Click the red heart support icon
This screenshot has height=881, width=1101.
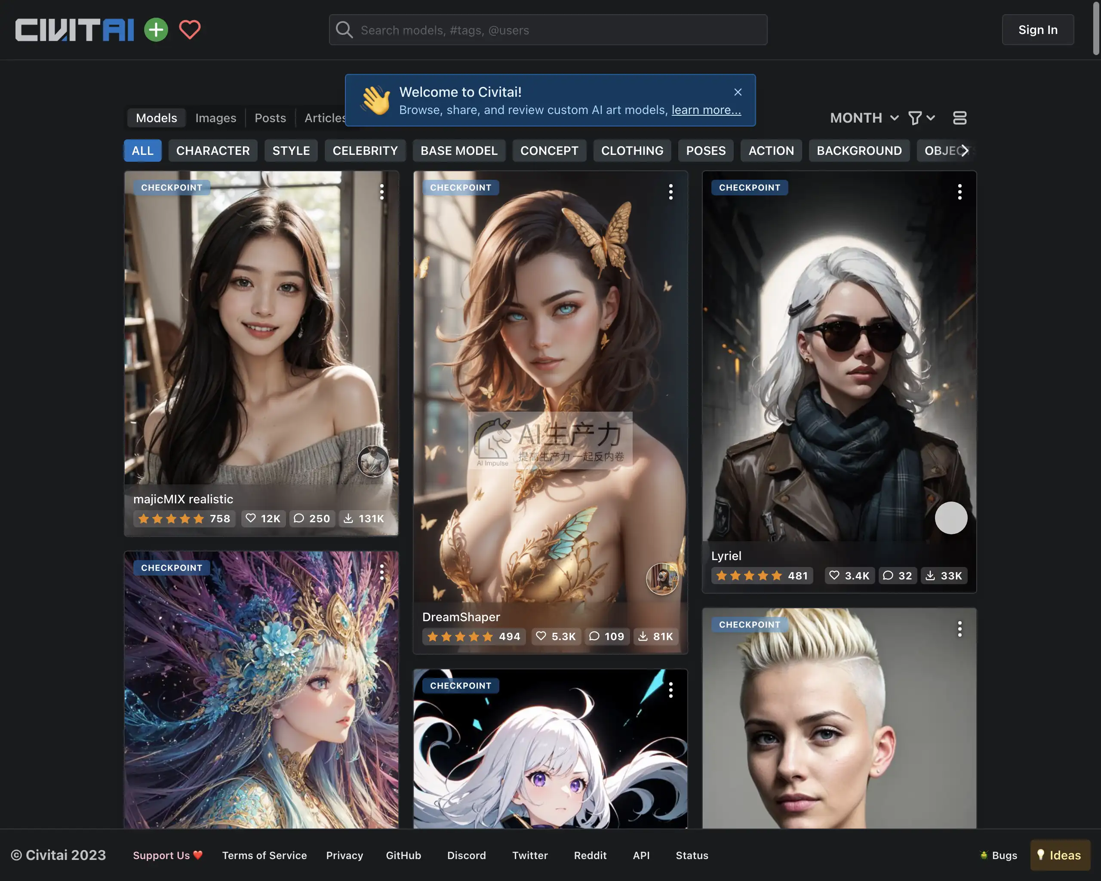[190, 30]
